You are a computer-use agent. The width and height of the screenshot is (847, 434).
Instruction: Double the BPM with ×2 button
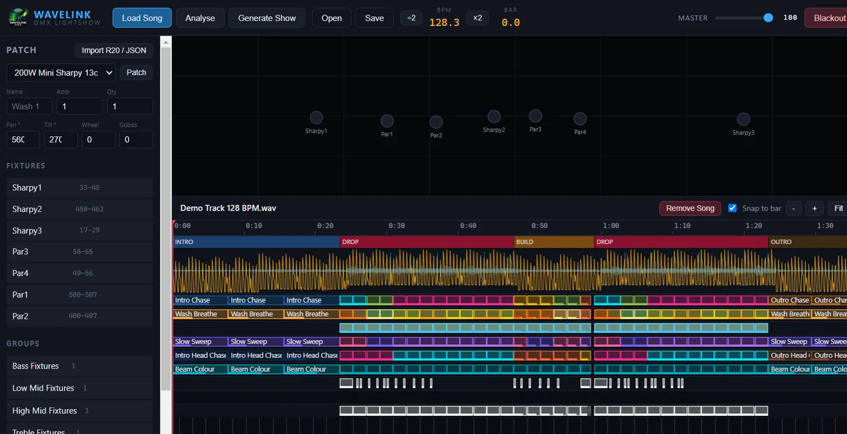point(477,18)
